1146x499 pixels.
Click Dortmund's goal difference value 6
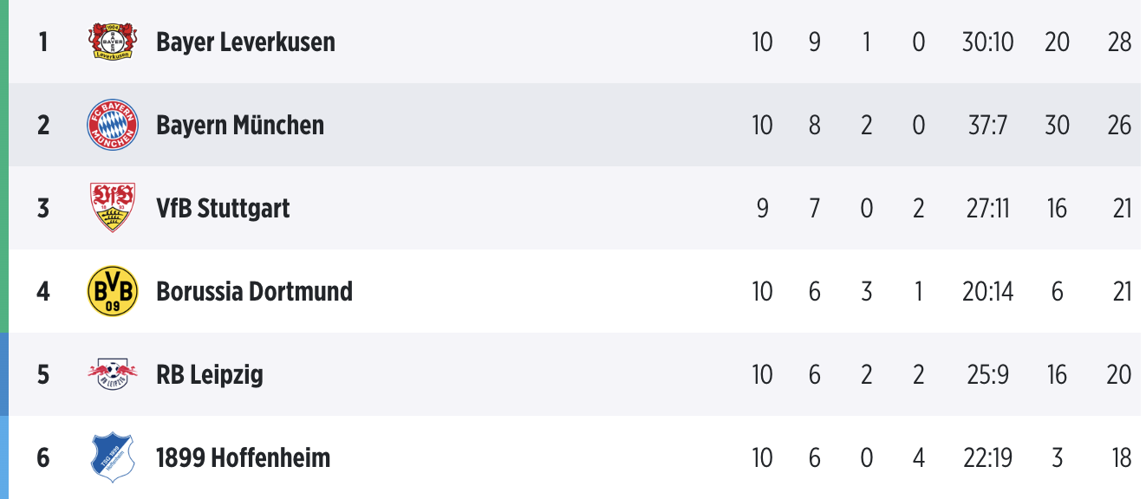click(x=1057, y=291)
